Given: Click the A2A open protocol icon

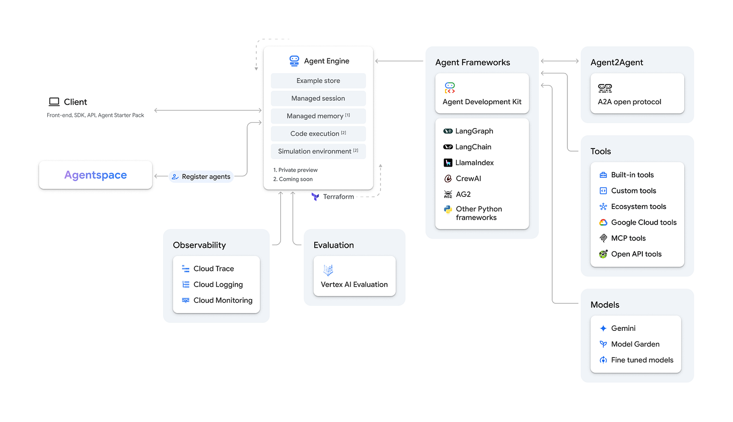Looking at the screenshot, I should coord(605,87).
